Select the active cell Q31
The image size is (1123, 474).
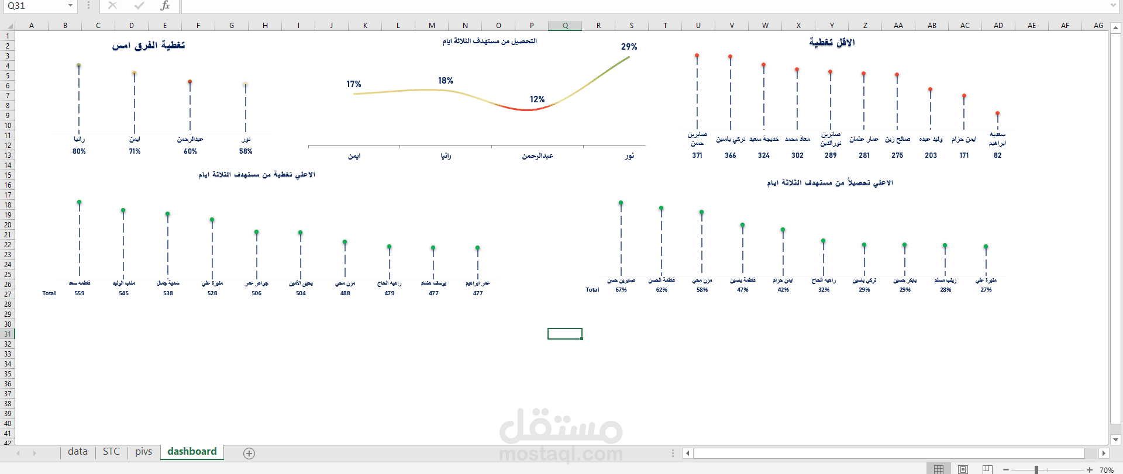point(565,334)
